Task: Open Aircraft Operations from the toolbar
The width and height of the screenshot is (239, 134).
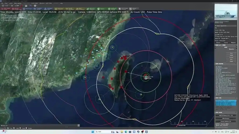Action: (70, 9)
